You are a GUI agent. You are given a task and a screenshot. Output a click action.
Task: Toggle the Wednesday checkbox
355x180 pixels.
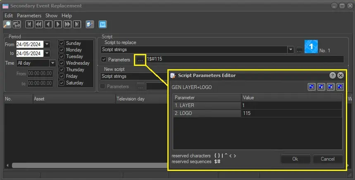click(x=62, y=63)
